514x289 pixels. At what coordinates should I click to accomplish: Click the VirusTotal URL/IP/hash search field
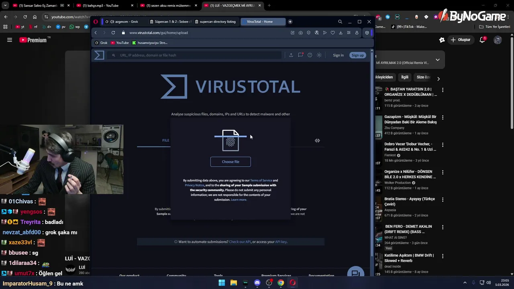point(195,55)
